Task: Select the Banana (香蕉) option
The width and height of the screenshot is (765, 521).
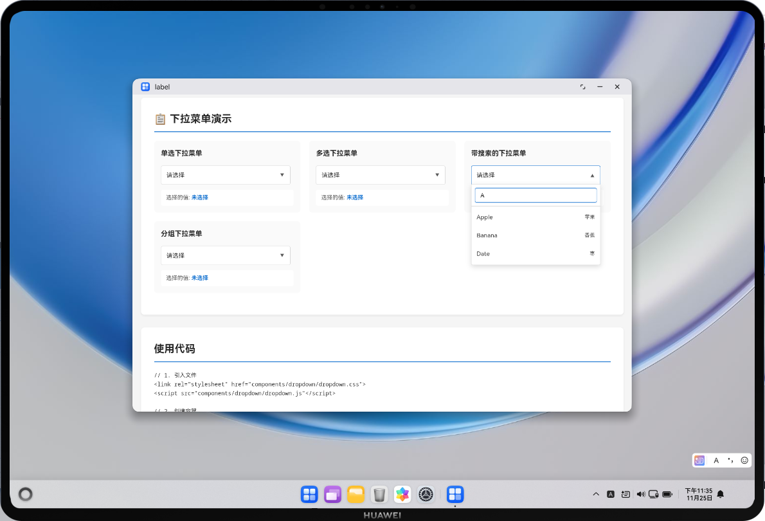Action: pyautogui.click(x=535, y=235)
